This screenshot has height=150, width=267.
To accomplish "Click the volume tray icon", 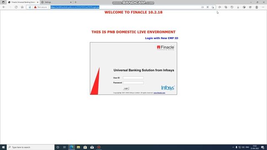I will [x=243, y=147].
